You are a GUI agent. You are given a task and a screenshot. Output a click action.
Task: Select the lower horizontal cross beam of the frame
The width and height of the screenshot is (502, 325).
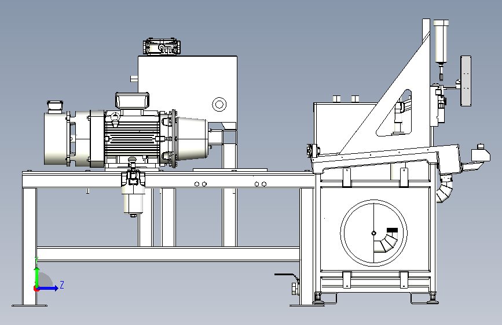[x=168, y=254]
